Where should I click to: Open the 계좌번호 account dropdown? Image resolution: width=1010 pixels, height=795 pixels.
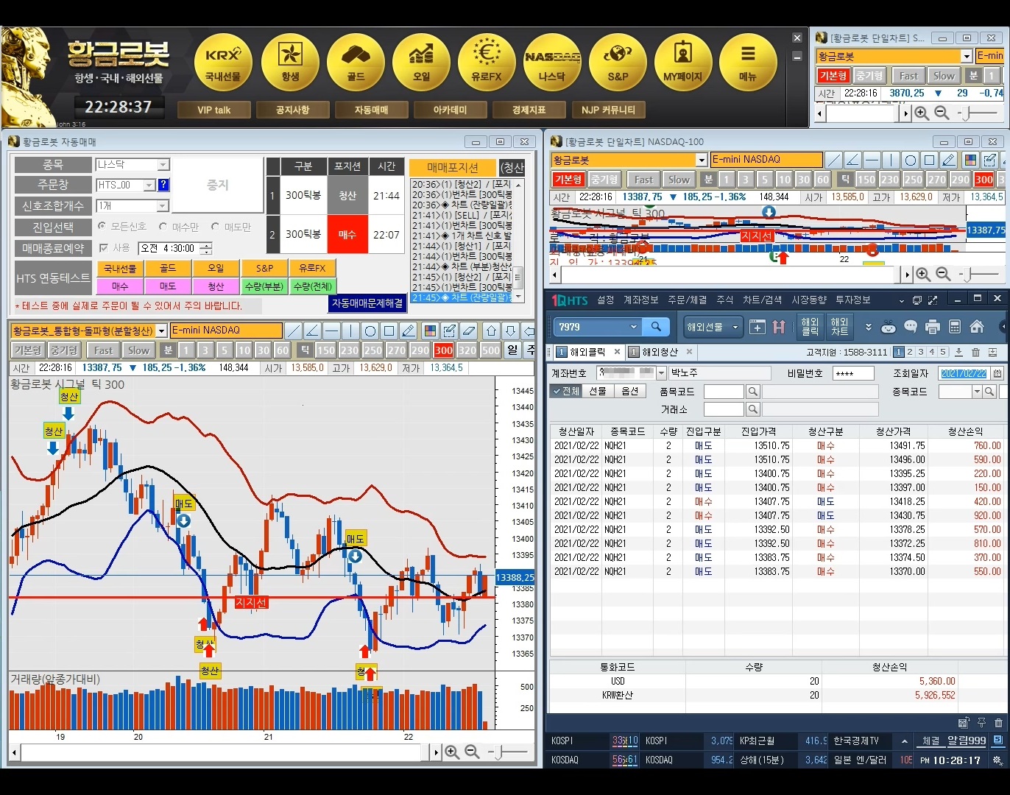coord(661,373)
